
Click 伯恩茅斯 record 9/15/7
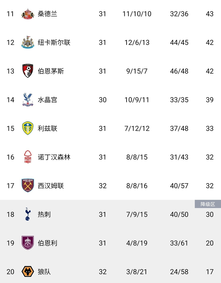tap(137, 71)
